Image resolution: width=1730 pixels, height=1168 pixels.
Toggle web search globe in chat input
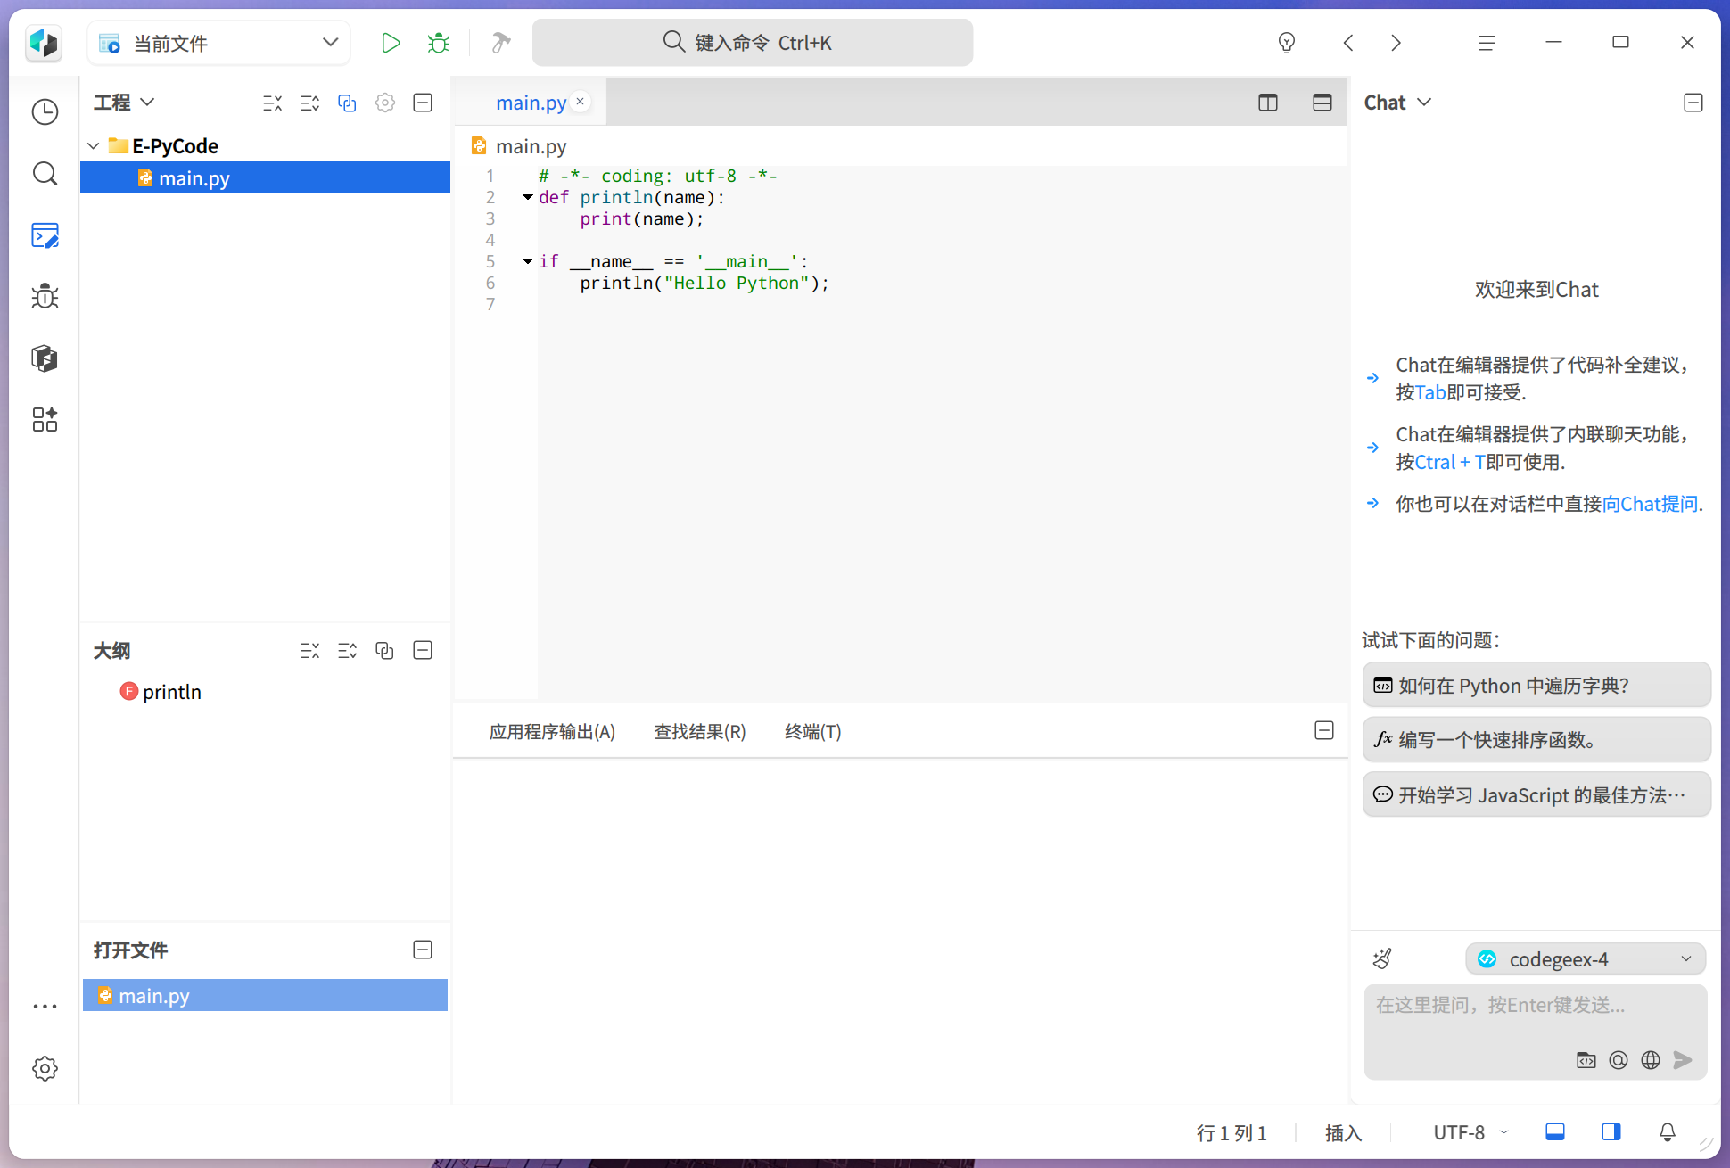pyautogui.click(x=1651, y=1060)
